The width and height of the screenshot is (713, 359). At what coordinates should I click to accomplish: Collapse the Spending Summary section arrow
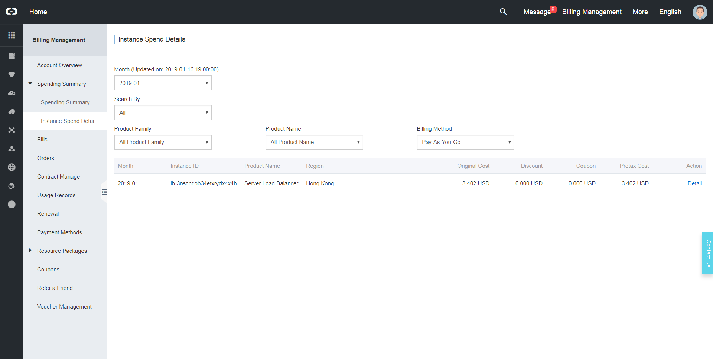pyautogui.click(x=30, y=84)
